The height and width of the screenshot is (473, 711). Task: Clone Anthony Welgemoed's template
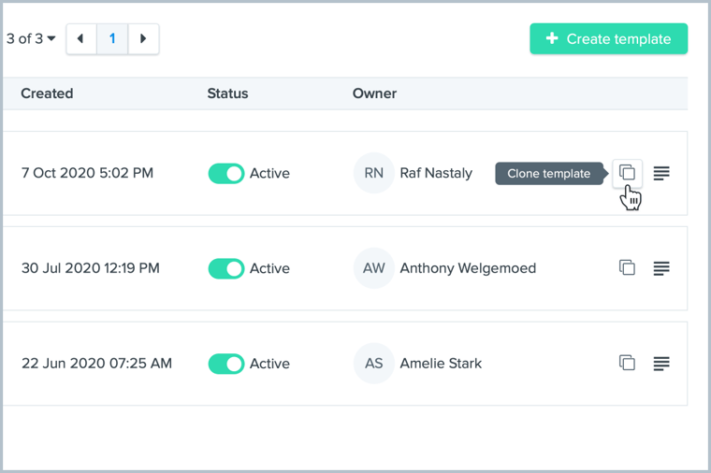point(627,268)
